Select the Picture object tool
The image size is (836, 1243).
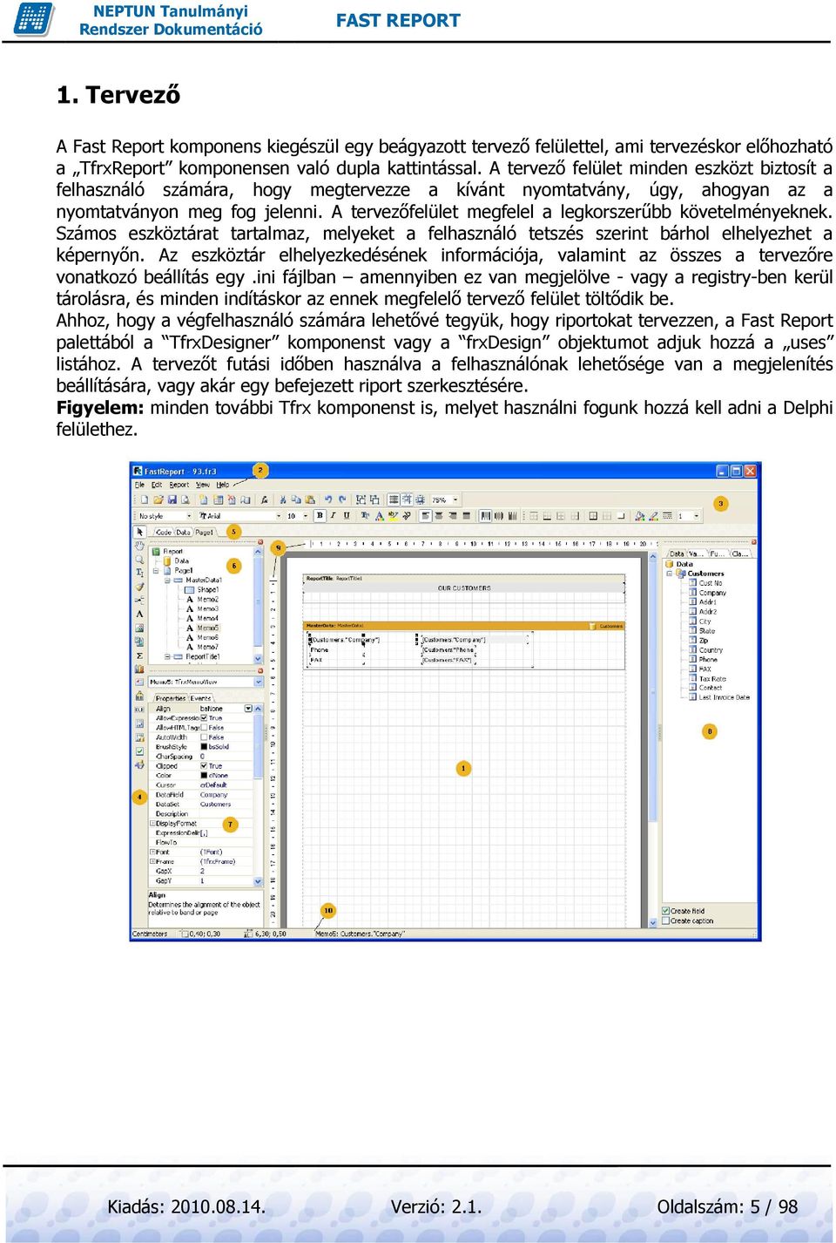tap(139, 628)
